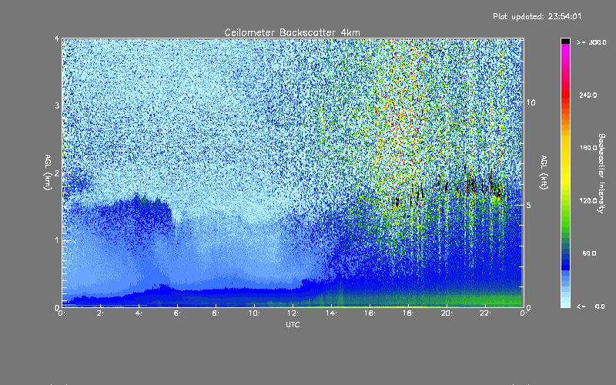
Task: Click the UTC x-axis label
Action: [293, 325]
